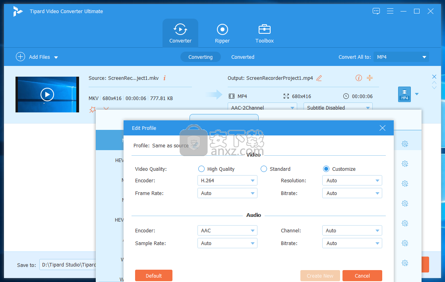Open the AAC-2Channel audio track dropdown
This screenshot has height=282, width=445.
tap(262, 107)
